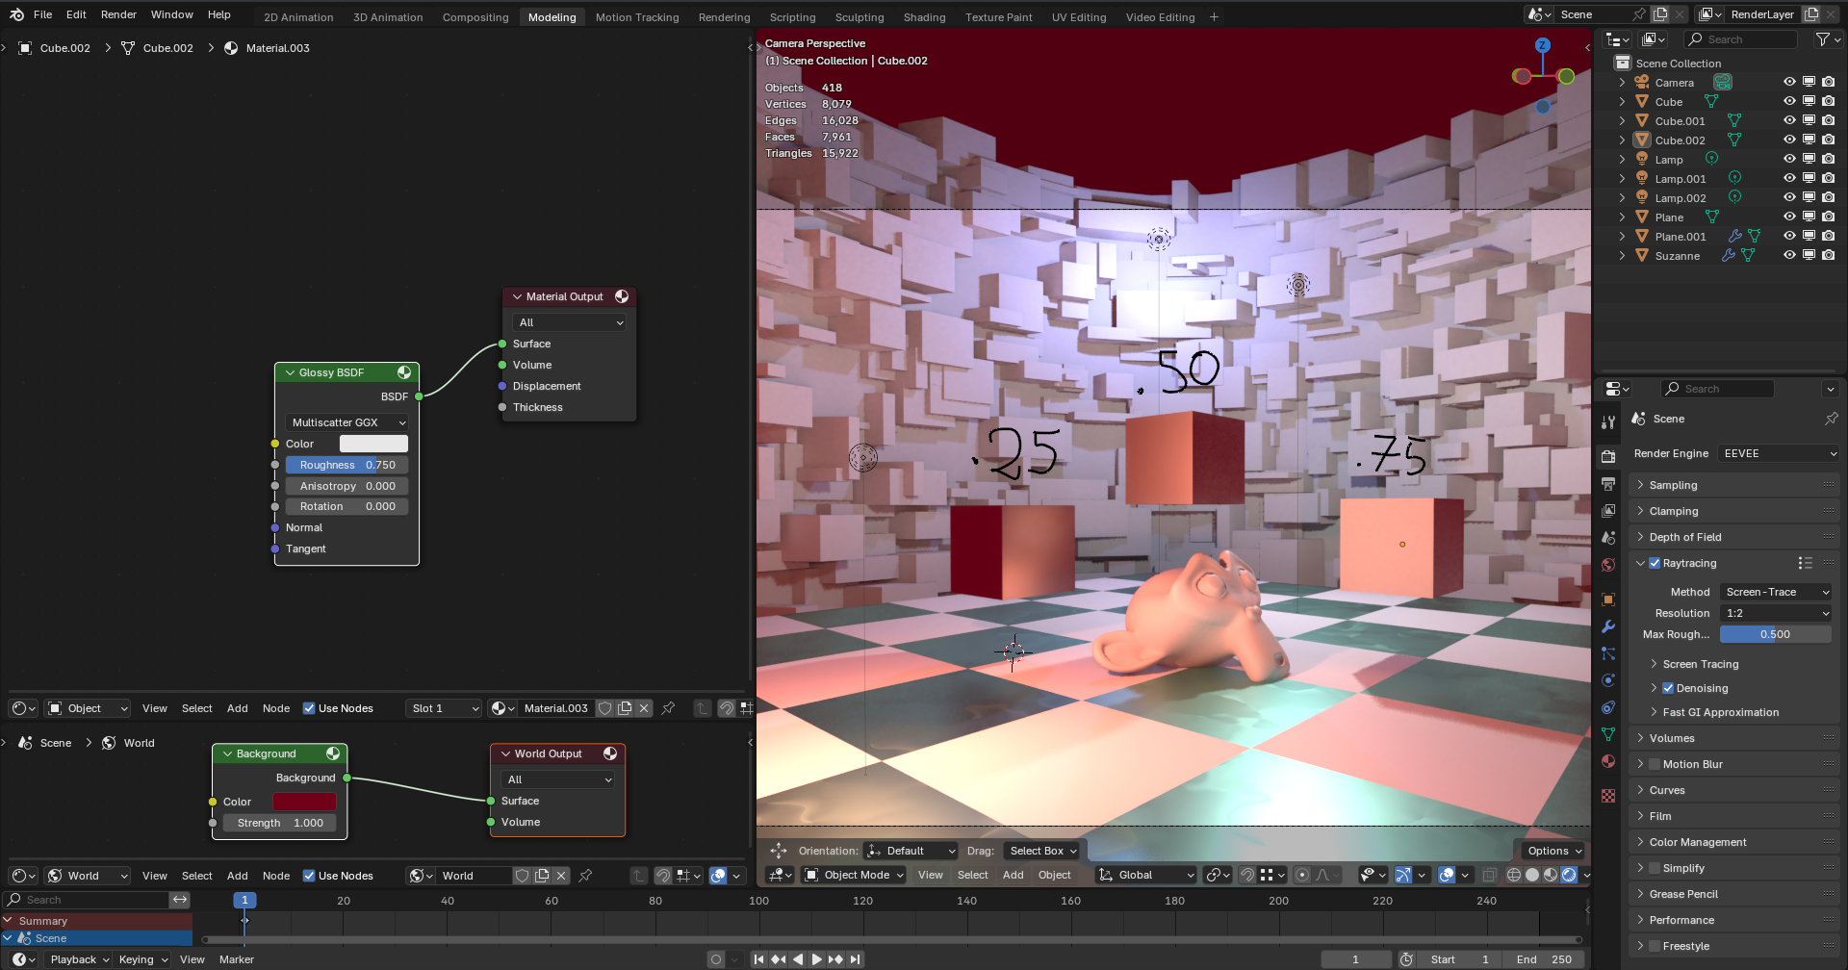
Task: Toggle Use Nodes in the World editor
Action: (x=309, y=876)
